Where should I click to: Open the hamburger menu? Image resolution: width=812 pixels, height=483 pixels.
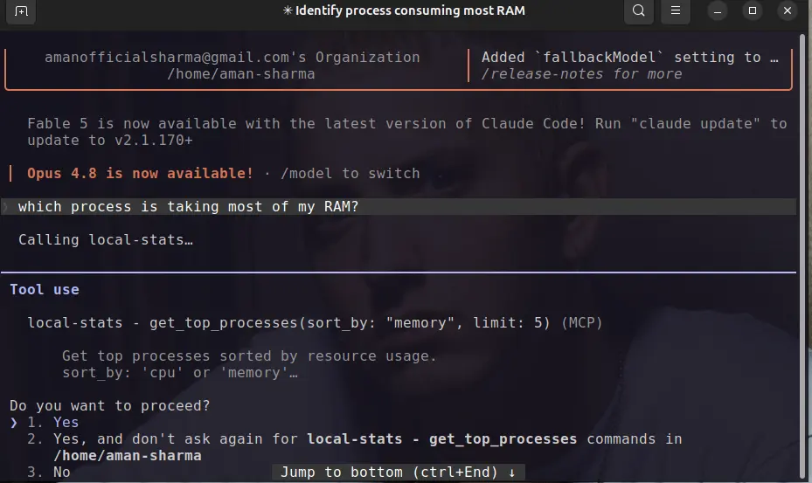coord(676,10)
